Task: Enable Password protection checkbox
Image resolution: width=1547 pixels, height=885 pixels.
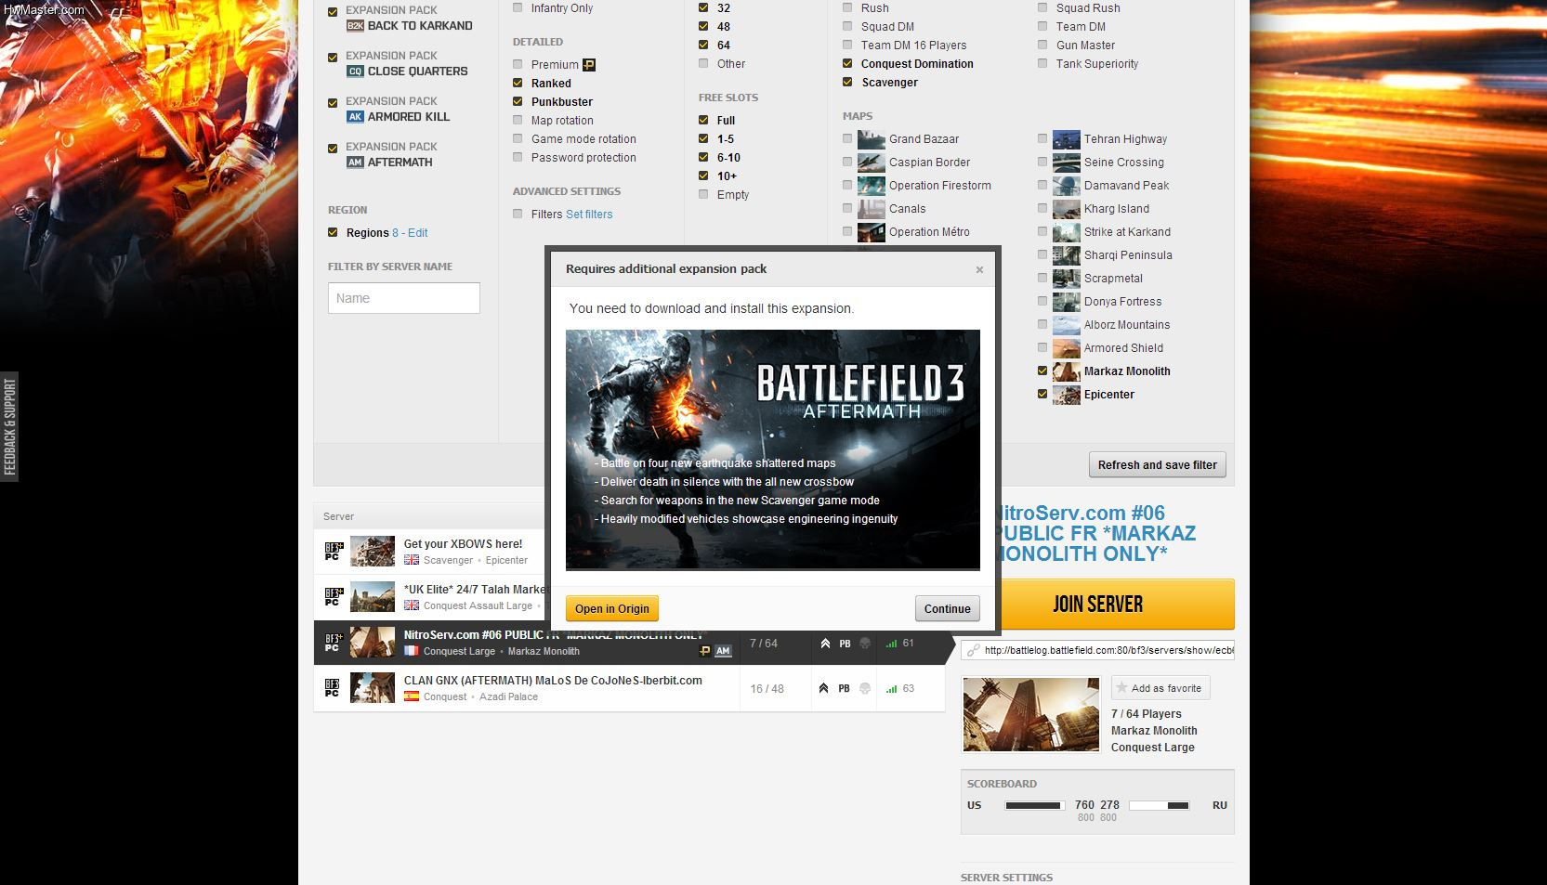Action: pos(518,157)
